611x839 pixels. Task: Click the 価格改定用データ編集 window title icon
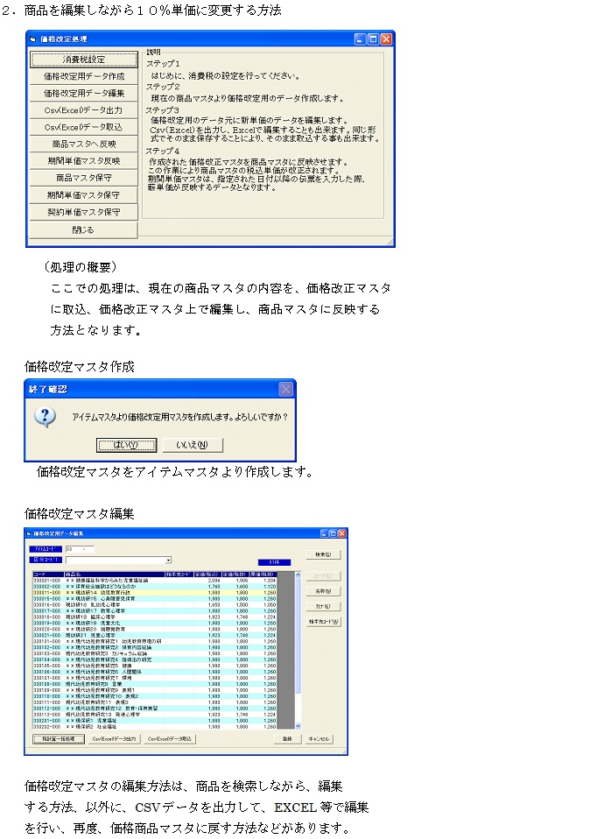pos(29,533)
